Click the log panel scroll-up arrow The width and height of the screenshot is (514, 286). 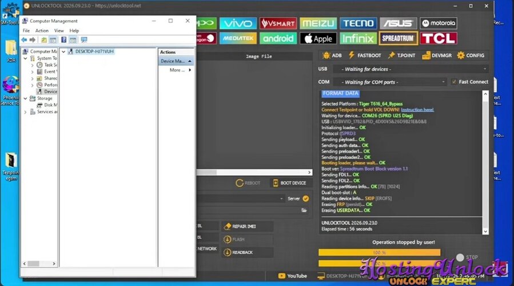point(485,94)
